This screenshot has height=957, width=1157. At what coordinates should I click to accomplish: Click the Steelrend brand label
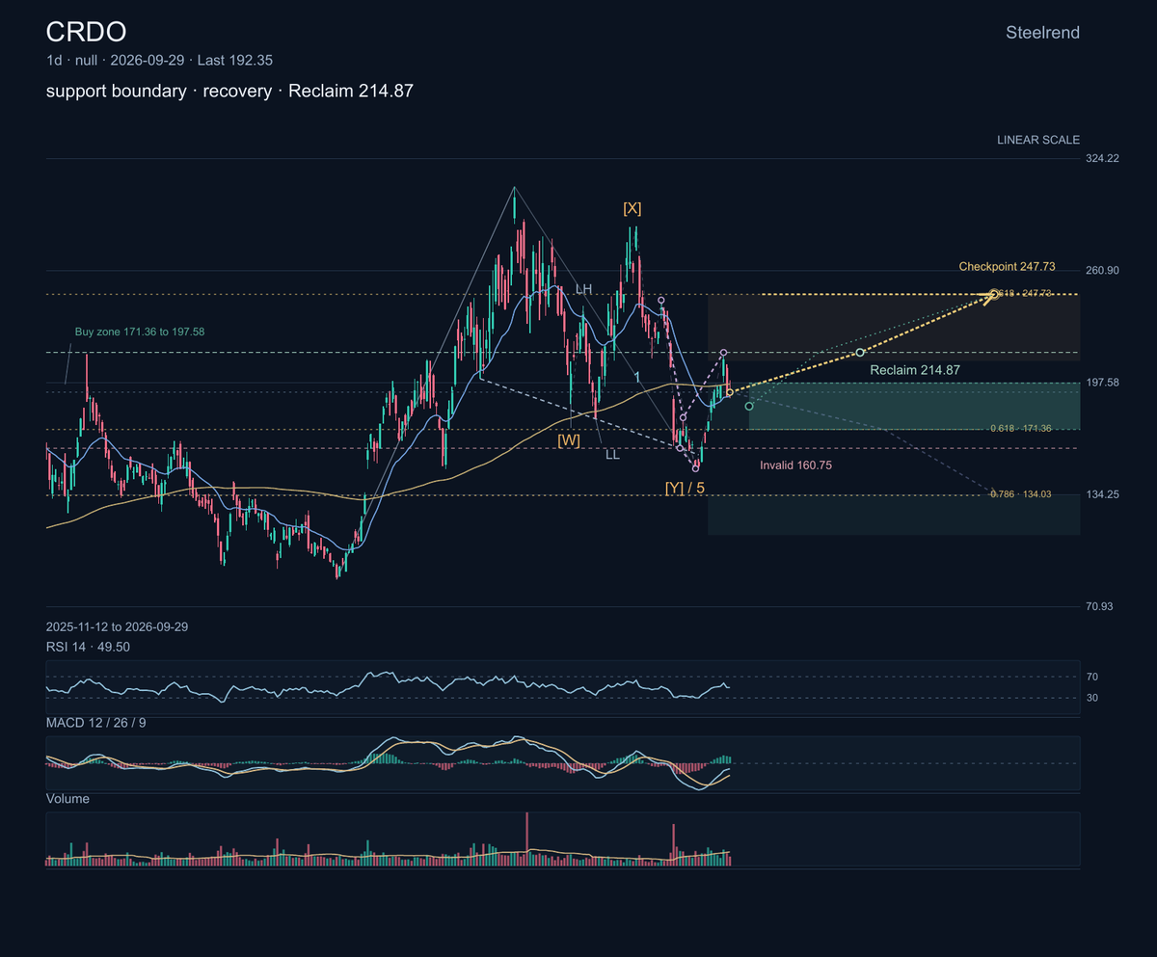pyautogui.click(x=1042, y=33)
